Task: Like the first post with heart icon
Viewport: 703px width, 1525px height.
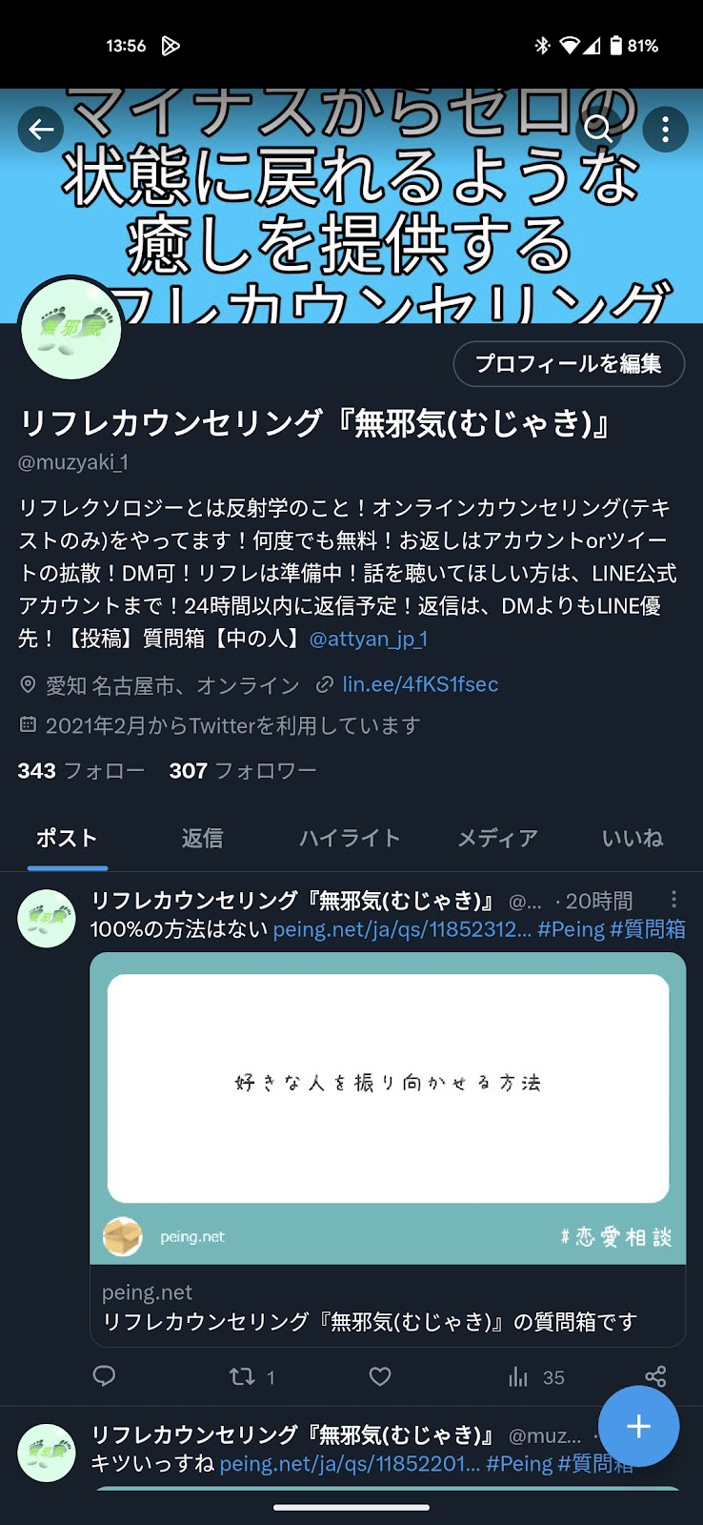Action: point(380,1376)
